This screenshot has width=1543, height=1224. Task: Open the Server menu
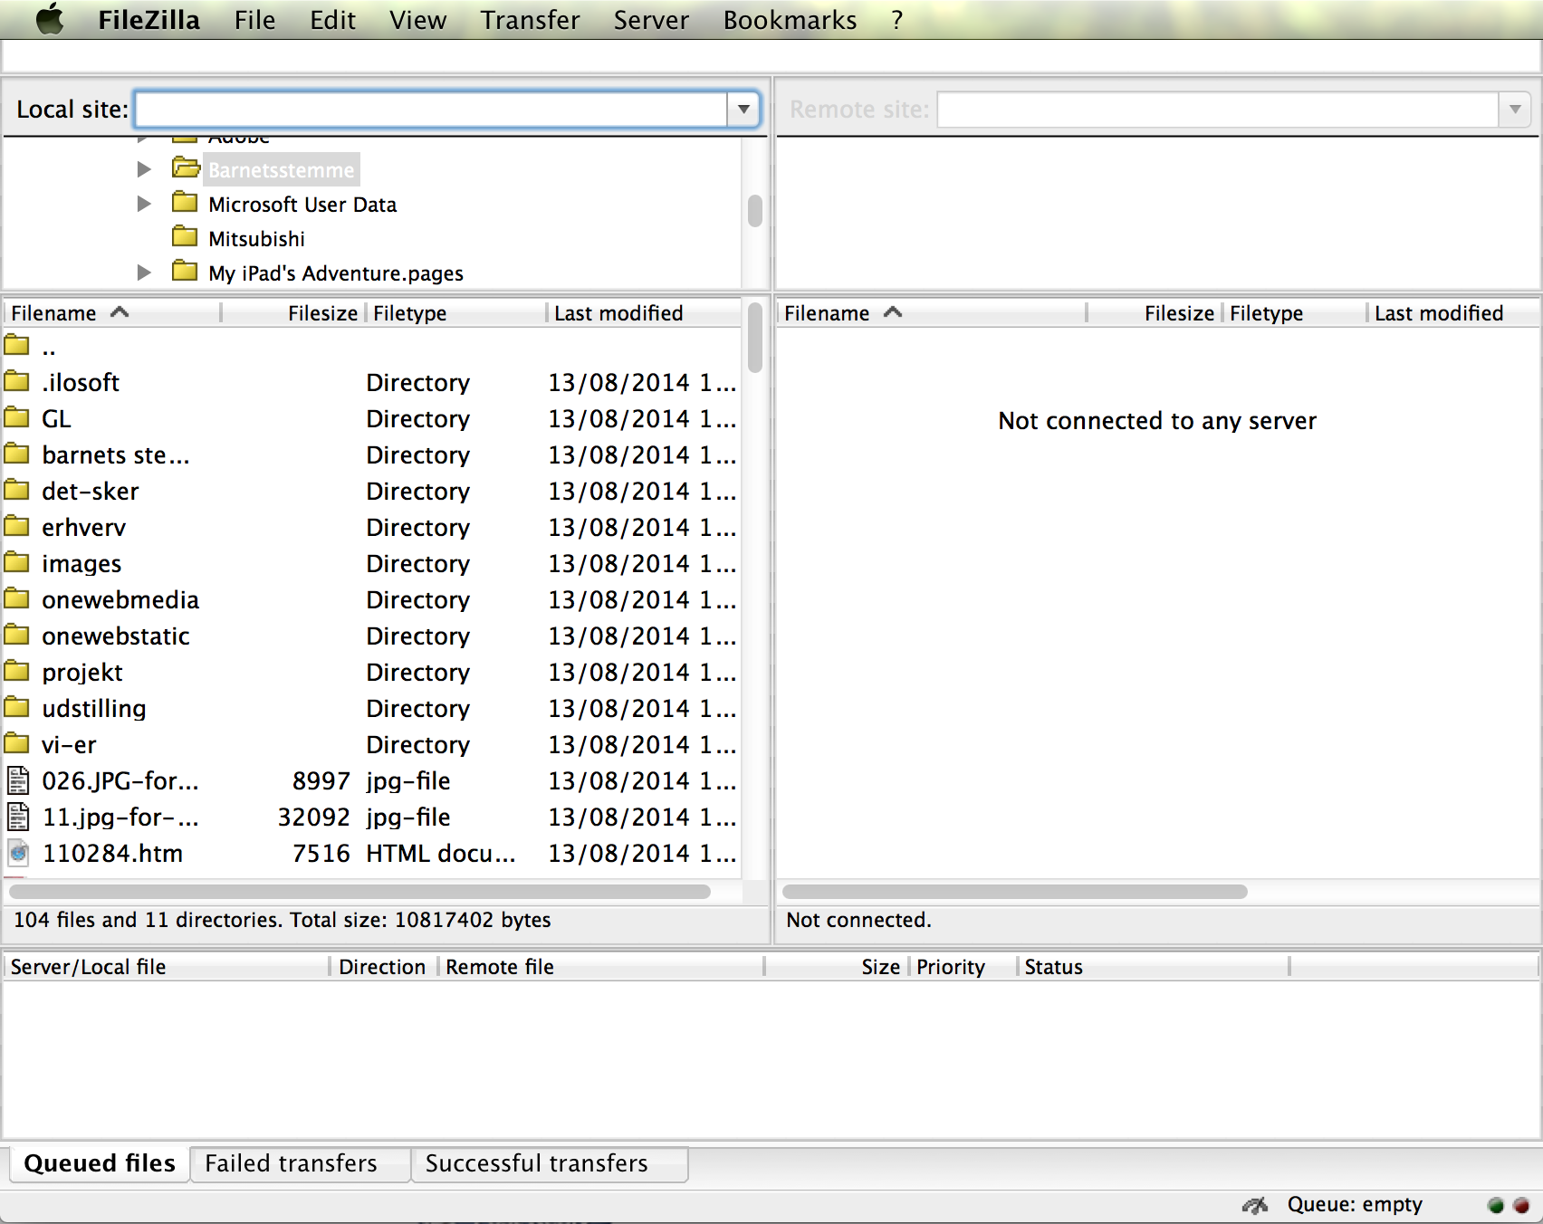tap(651, 20)
